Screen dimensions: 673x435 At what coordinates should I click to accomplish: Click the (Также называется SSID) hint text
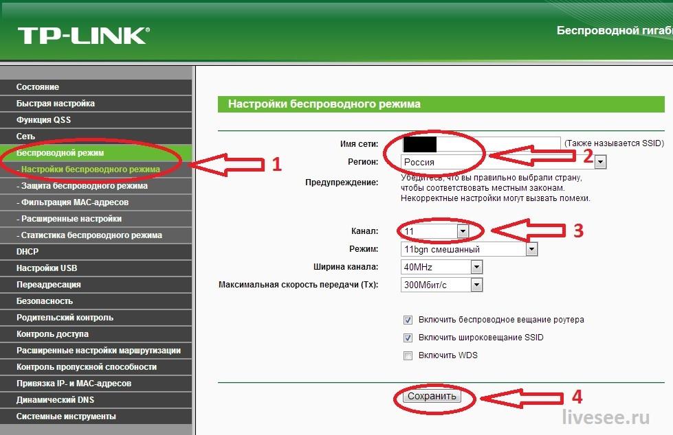tap(614, 143)
